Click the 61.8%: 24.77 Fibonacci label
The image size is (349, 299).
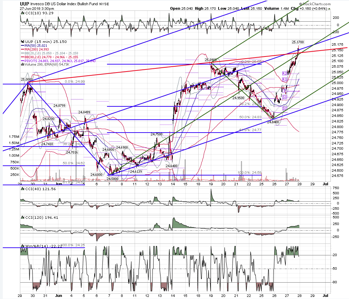point(250,130)
